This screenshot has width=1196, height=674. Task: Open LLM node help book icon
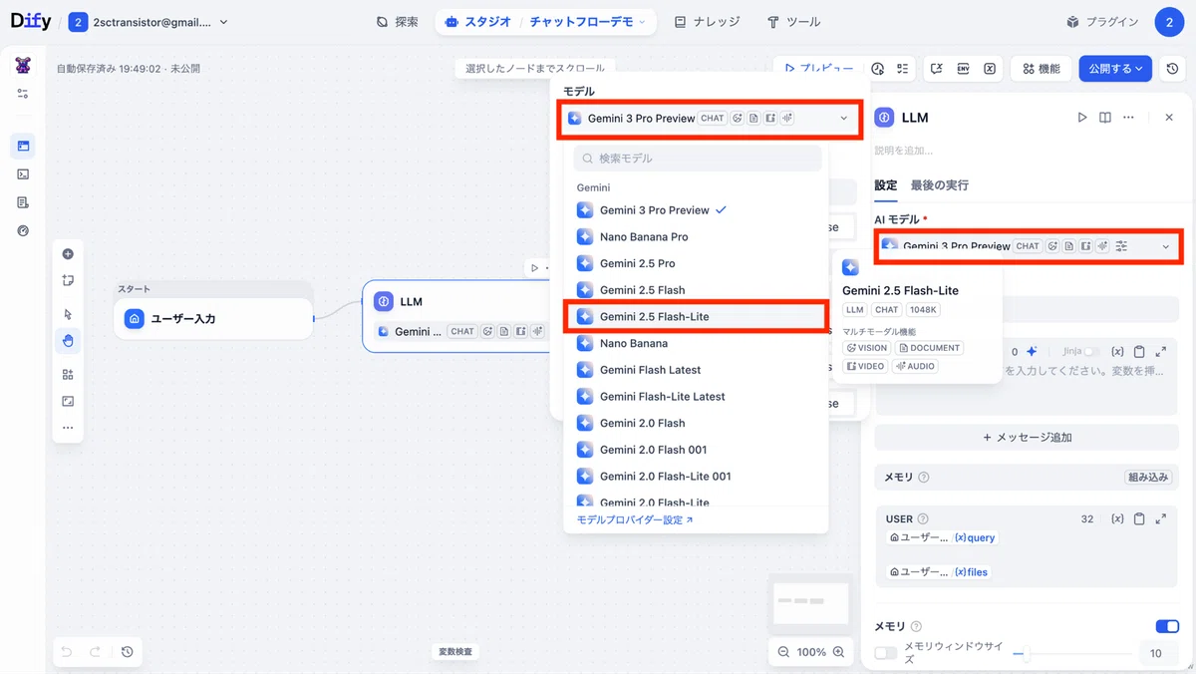tap(1105, 118)
